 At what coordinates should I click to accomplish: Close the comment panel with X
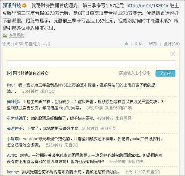tap(173, 53)
